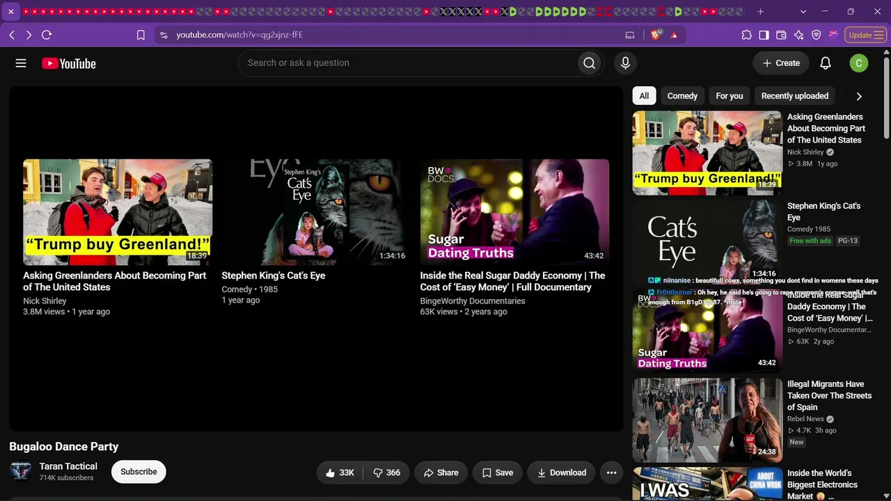The width and height of the screenshot is (891, 501).
Task: Save the video to a playlist
Action: click(x=498, y=472)
